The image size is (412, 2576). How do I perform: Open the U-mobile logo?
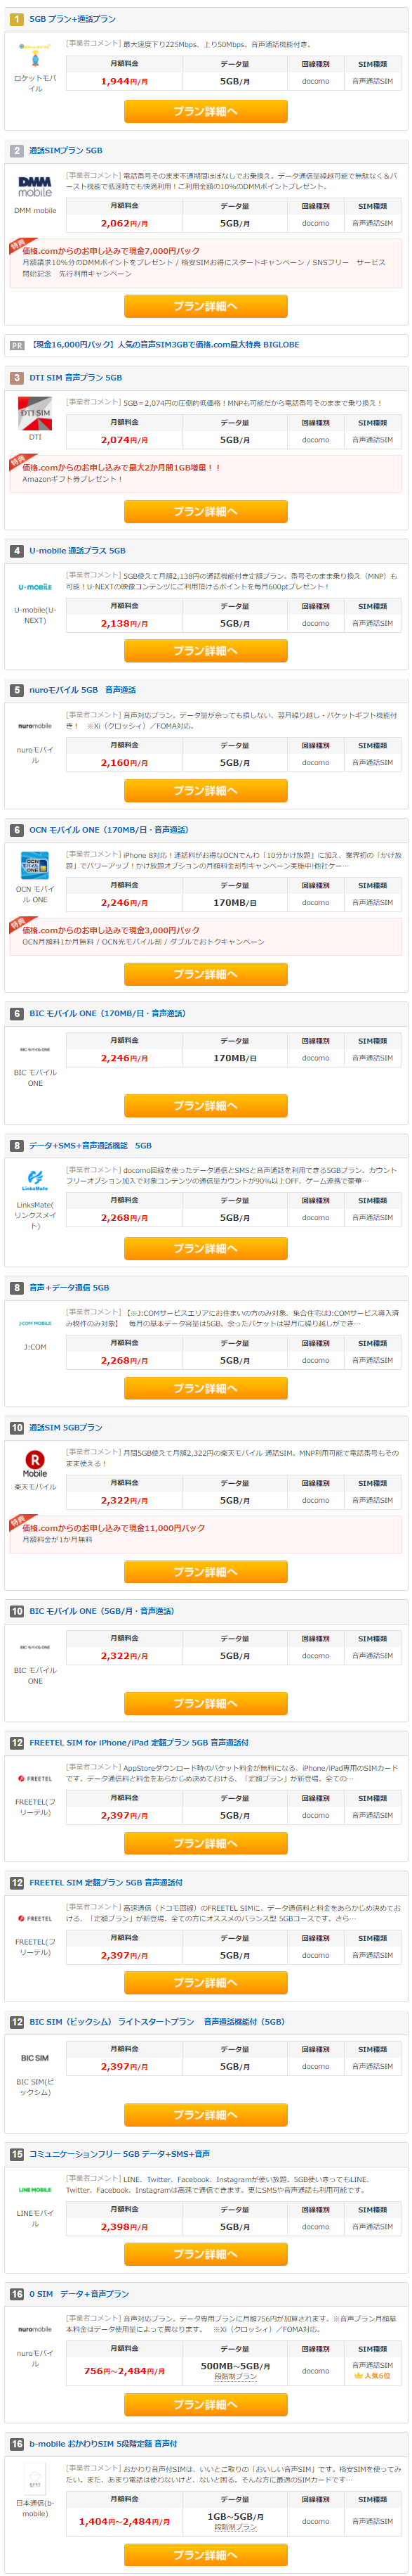(x=35, y=587)
